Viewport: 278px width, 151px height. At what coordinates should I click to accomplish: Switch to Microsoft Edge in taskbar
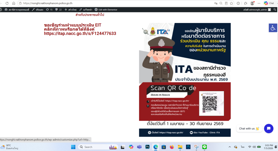click(156, 147)
